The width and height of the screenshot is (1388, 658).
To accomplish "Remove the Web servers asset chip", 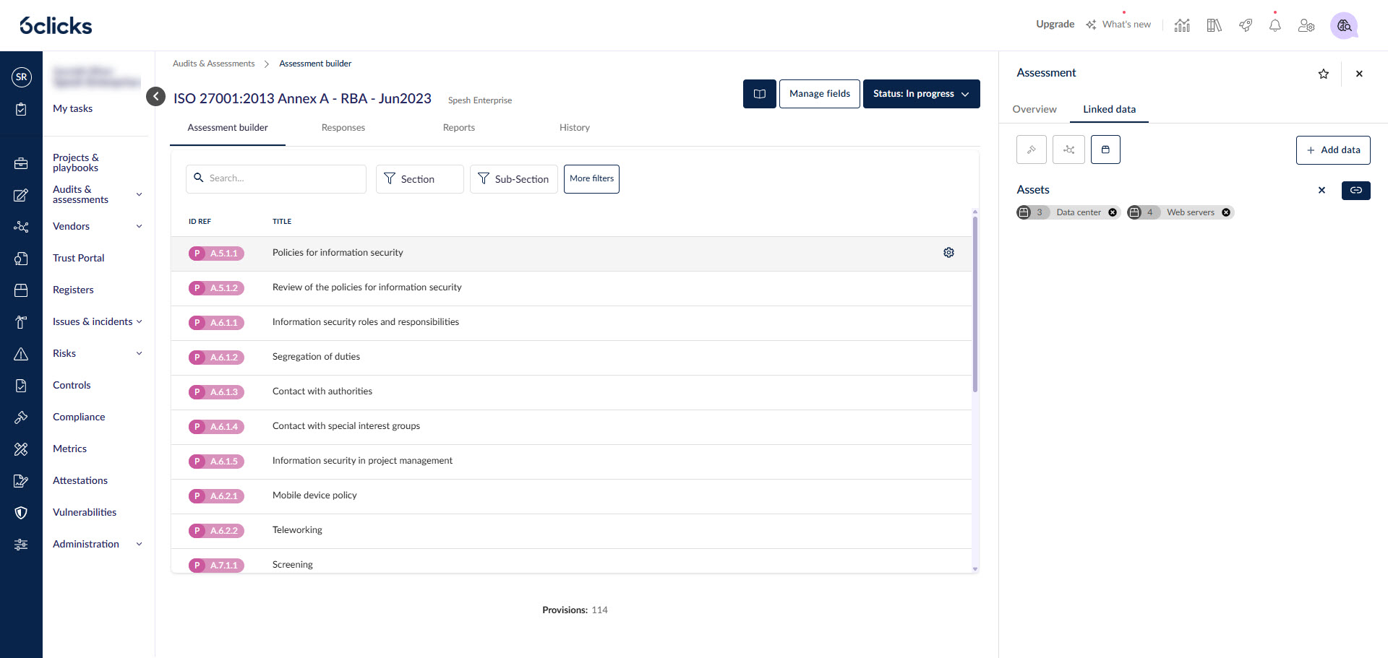I will [1226, 212].
